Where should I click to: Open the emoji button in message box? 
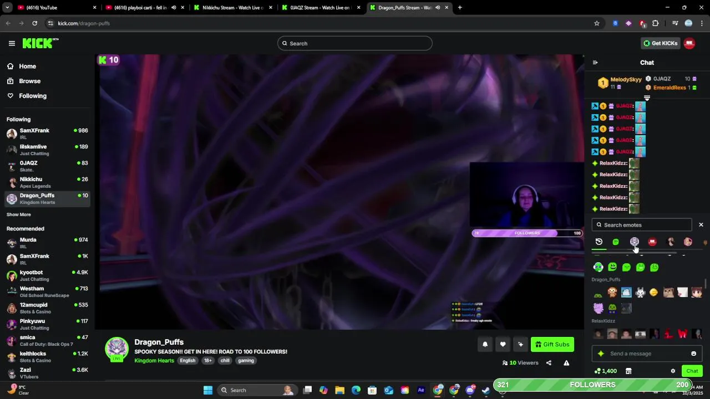coord(693,354)
